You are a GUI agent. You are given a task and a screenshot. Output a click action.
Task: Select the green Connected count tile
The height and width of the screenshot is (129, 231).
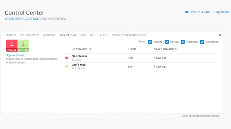coord(23,45)
